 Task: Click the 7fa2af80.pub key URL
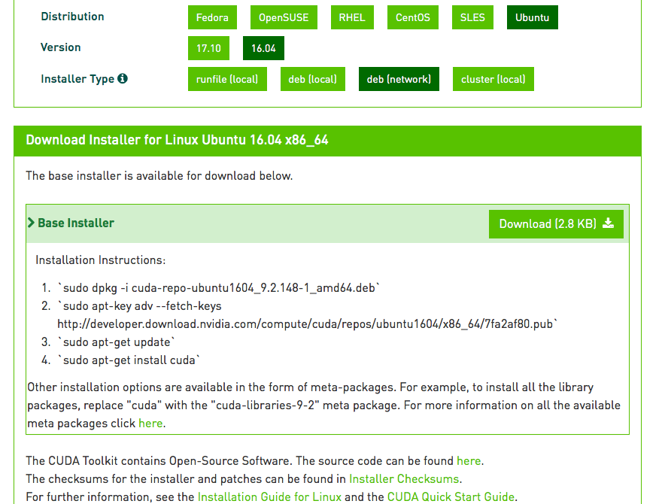tap(308, 324)
